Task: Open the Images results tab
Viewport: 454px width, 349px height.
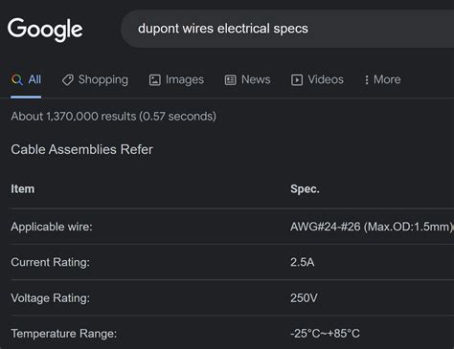Action: point(176,79)
